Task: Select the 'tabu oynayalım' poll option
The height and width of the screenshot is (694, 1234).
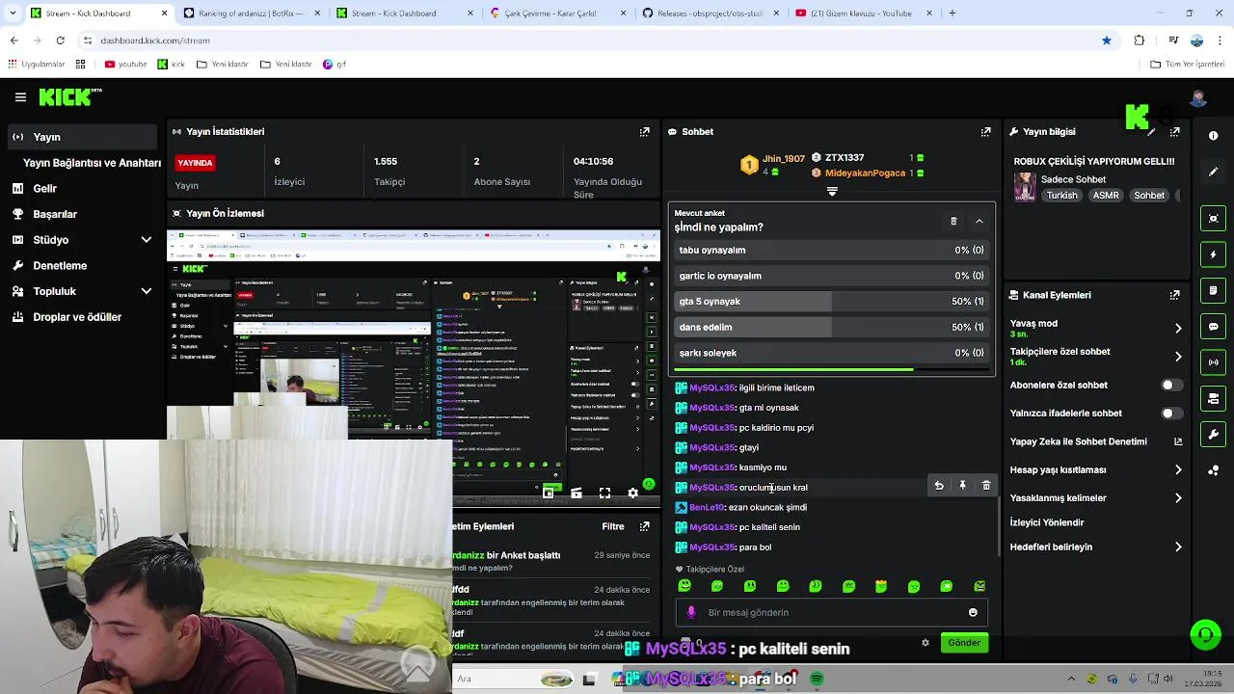Action: pyautogui.click(x=831, y=250)
